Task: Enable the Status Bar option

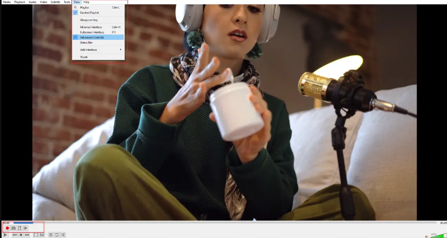Action: 98,42
